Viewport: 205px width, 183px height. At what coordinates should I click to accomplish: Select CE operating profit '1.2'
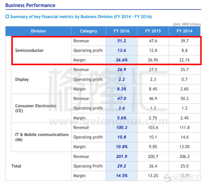tap(185, 108)
